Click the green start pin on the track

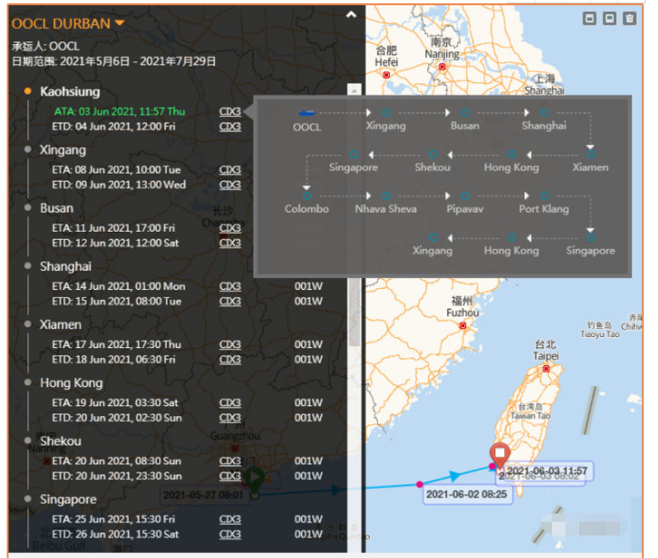(255, 477)
